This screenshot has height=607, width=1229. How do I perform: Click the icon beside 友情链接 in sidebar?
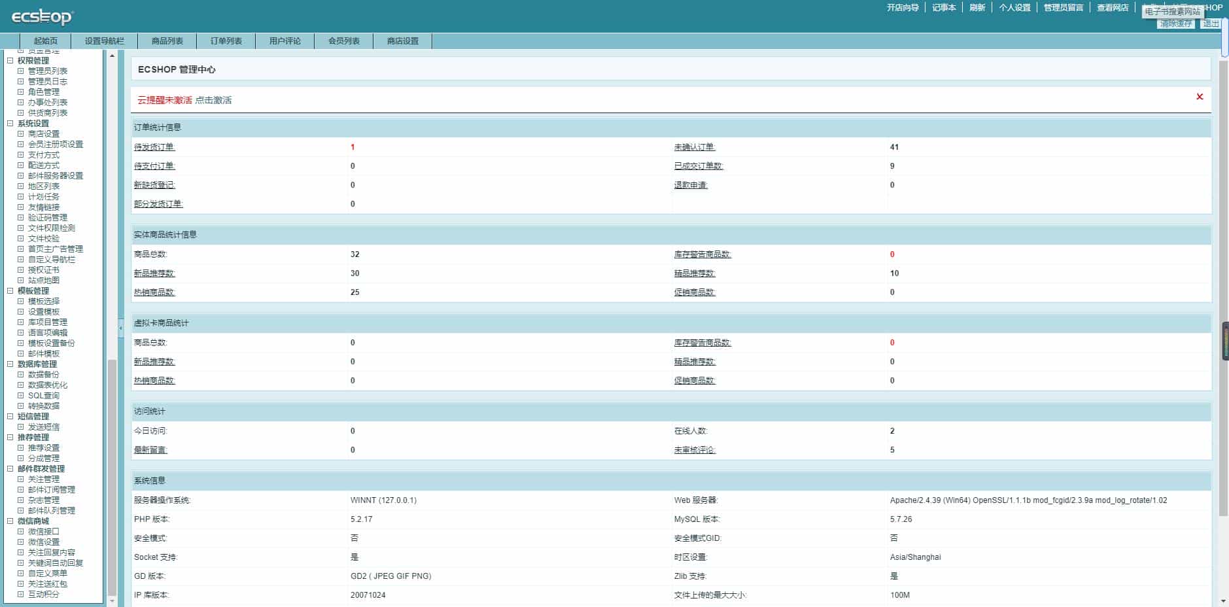point(20,207)
